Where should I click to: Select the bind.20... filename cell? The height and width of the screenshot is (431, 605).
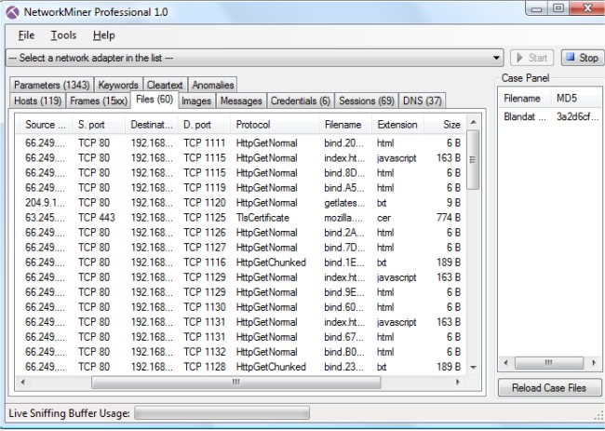343,143
